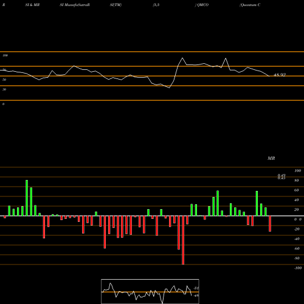Click the MR axis label 40
This screenshot has width=304, height=304.
(x=297, y=200)
